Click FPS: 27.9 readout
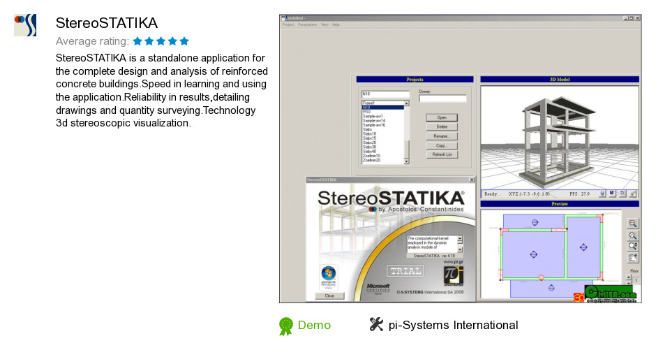Viewport: 656px width, 357px height. pos(579,194)
